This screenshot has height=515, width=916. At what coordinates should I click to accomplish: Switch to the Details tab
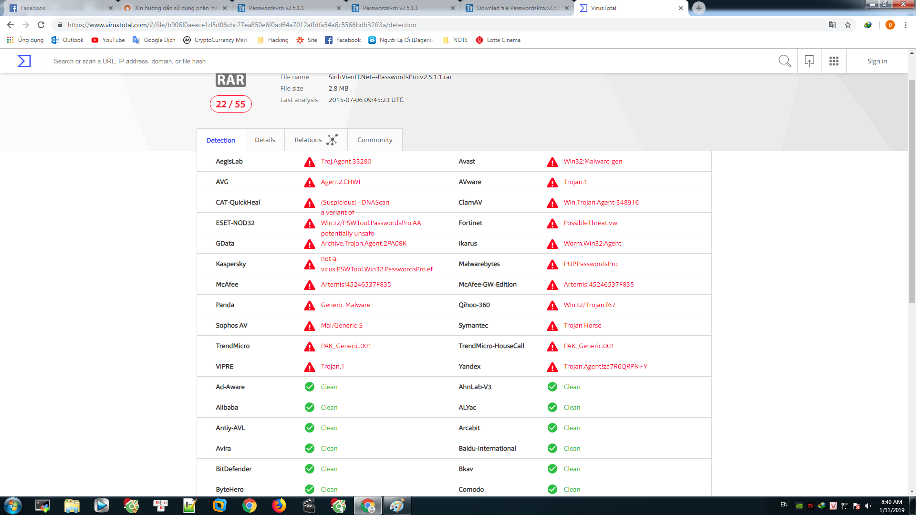coord(265,140)
